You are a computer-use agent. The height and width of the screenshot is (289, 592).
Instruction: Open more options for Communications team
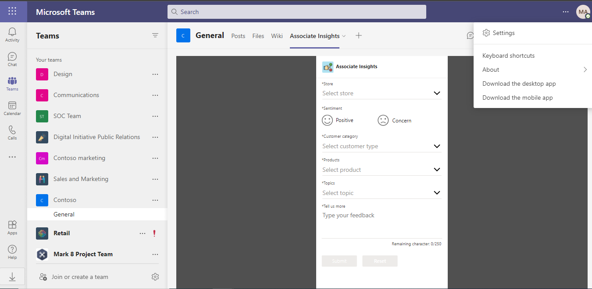tap(155, 95)
